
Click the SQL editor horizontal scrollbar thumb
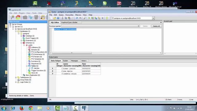click(x=72, y=53)
